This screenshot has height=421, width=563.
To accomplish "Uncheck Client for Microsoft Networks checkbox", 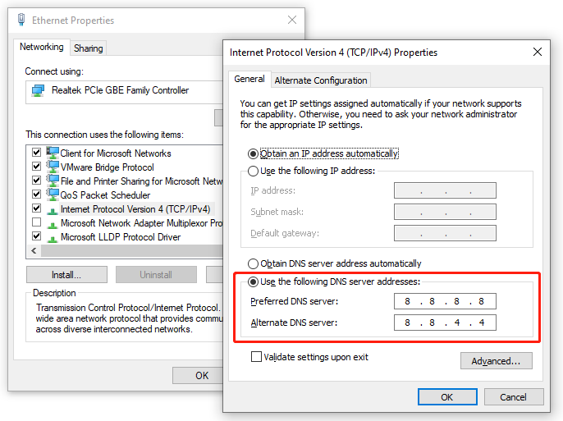I will pyautogui.click(x=36, y=152).
